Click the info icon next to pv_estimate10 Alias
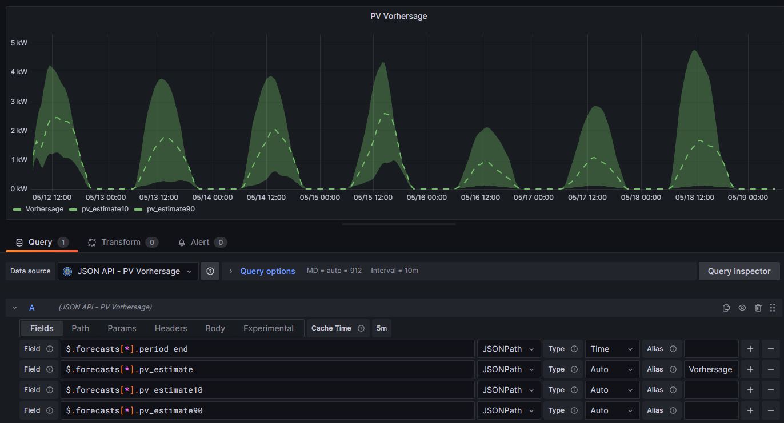The width and height of the screenshot is (784, 423). 673,390
